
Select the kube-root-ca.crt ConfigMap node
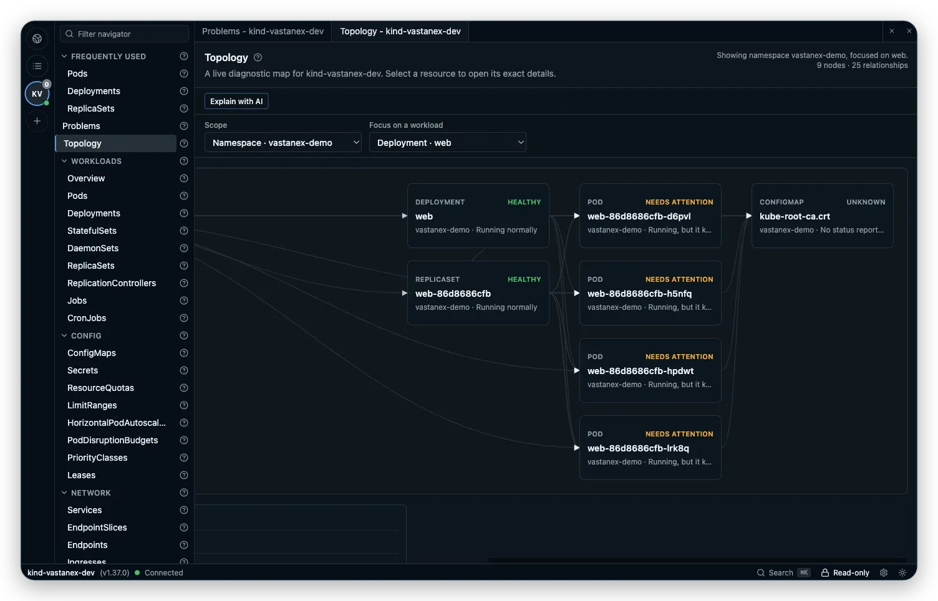pyautogui.click(x=823, y=216)
